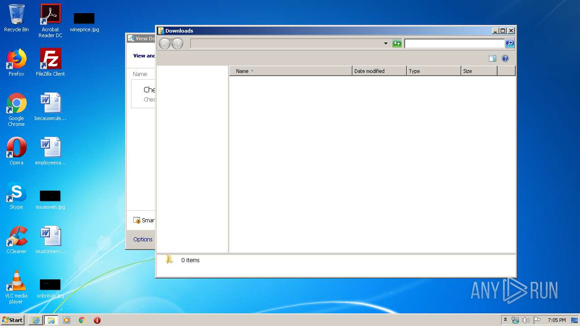Open the Firefox desktop shortcut
Viewport: 580px width, 326px height.
coord(16,62)
